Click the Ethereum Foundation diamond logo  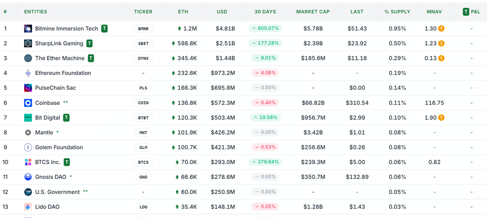pyautogui.click(x=28, y=73)
